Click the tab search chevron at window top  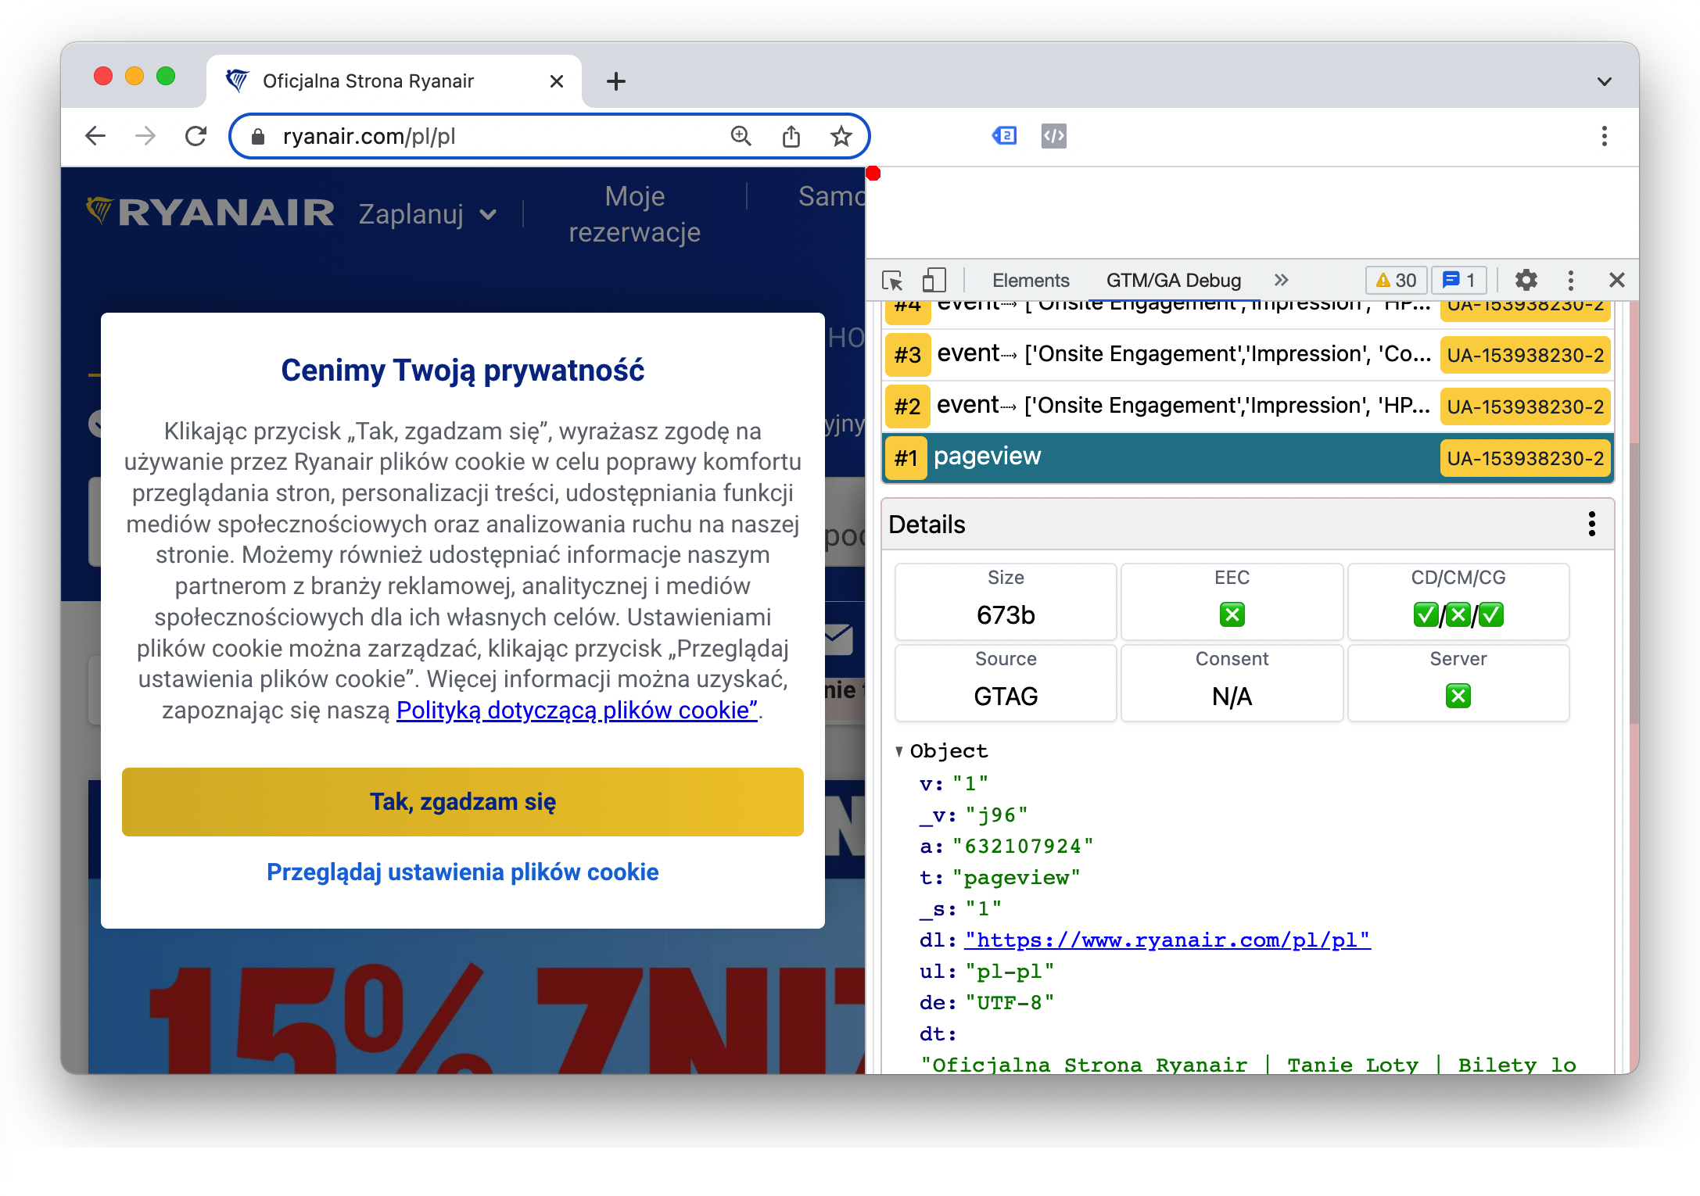tap(1605, 81)
